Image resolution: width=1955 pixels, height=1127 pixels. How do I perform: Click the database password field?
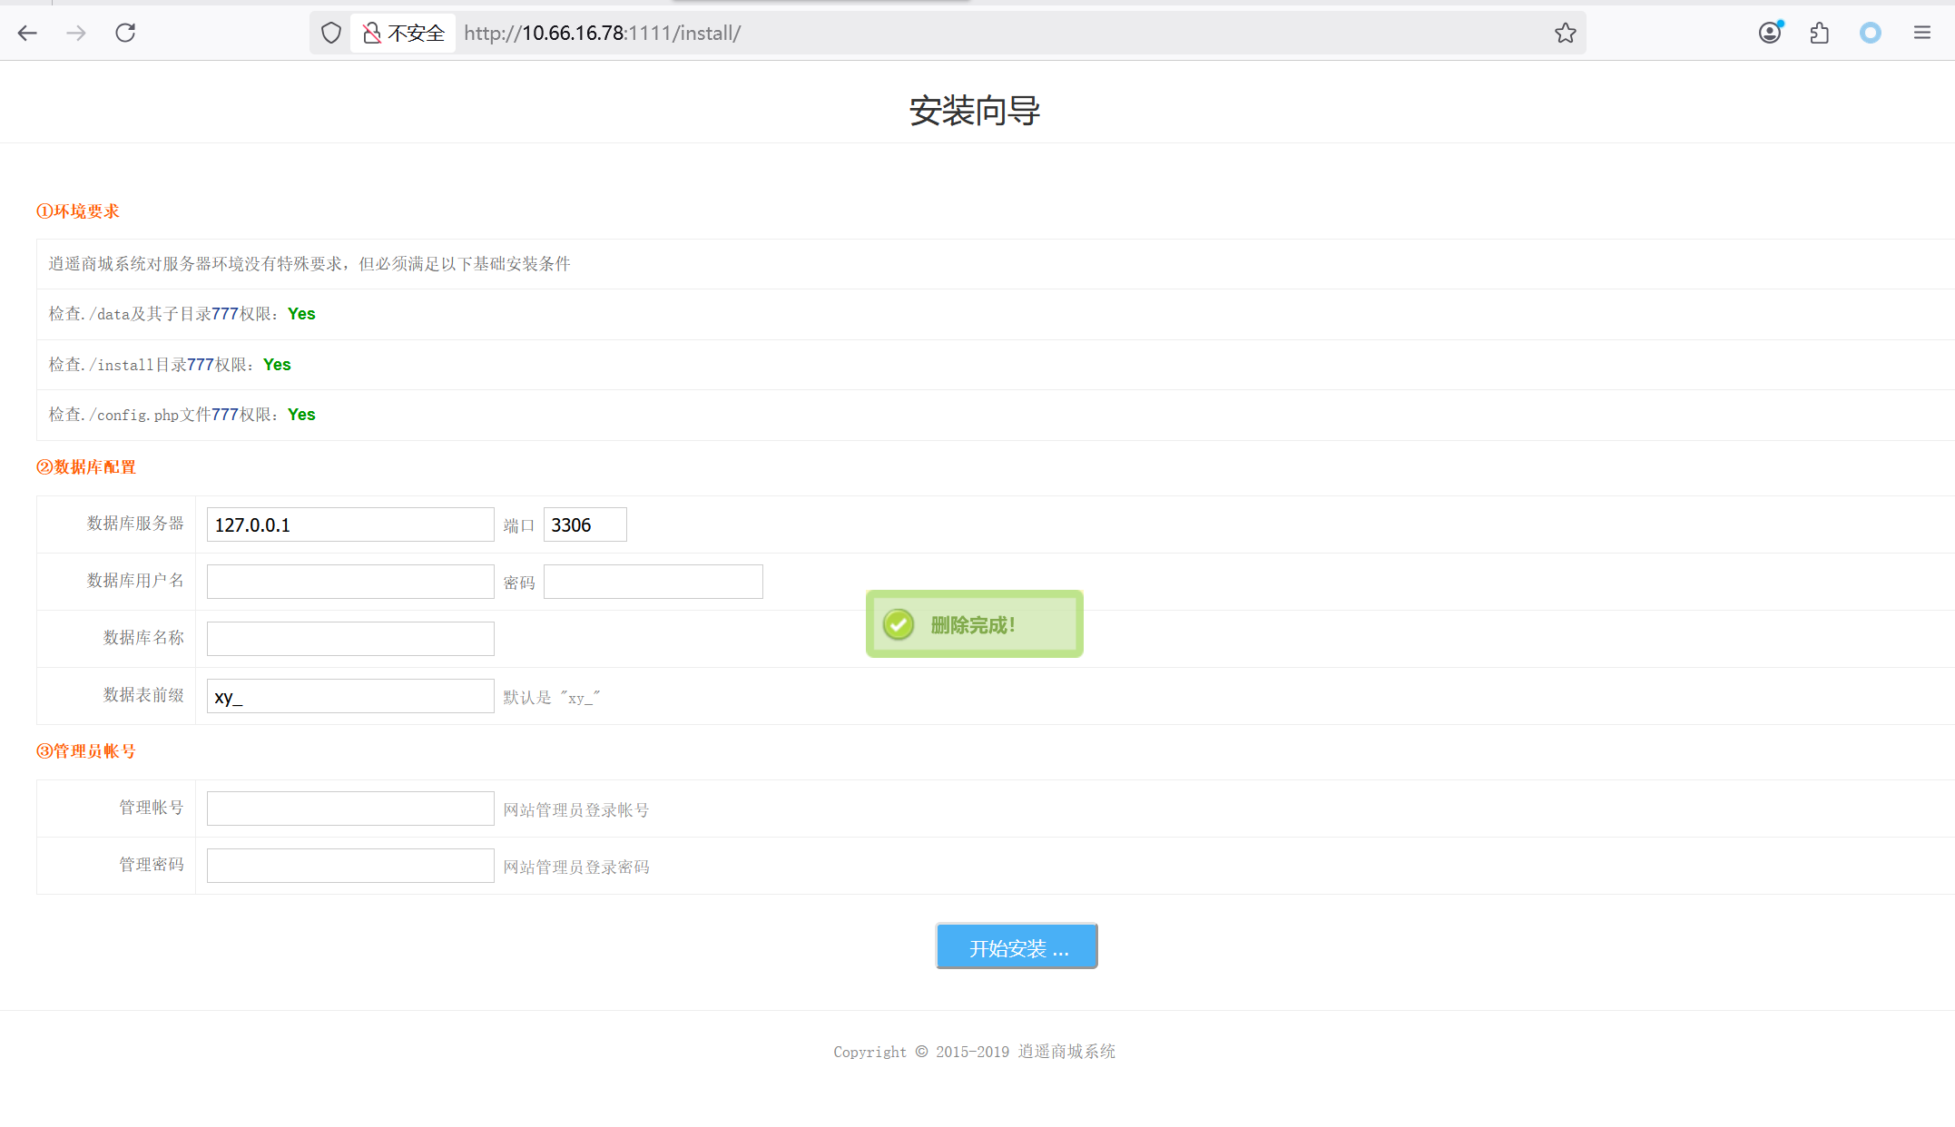653,582
